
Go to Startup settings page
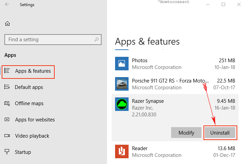tap(23, 152)
